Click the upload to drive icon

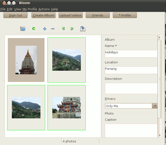(83, 29)
